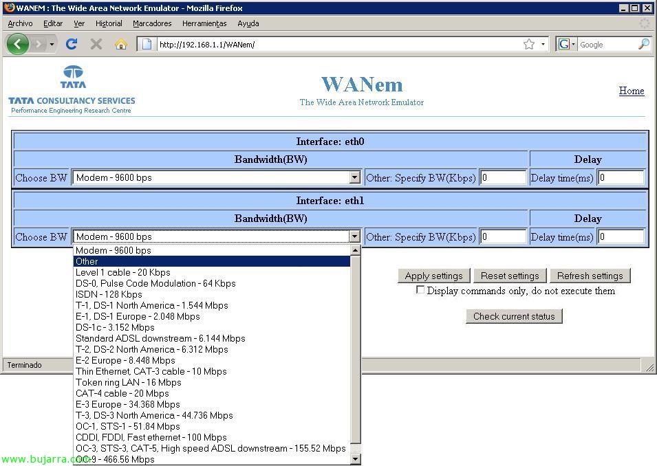Click the search magnifier icon
Image resolution: width=657 pixels, height=466 pixels.
(644, 44)
